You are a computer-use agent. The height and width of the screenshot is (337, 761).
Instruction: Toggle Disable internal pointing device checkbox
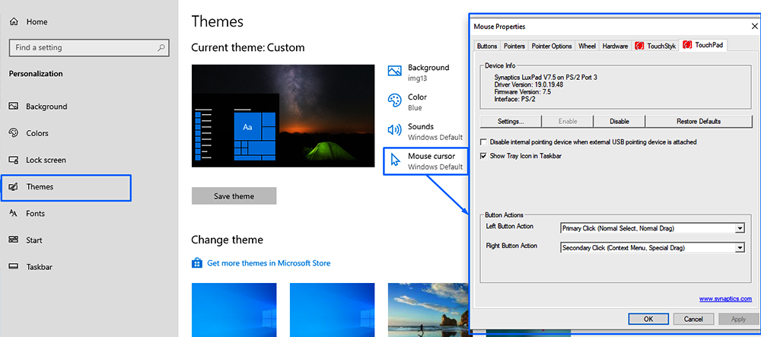(483, 142)
